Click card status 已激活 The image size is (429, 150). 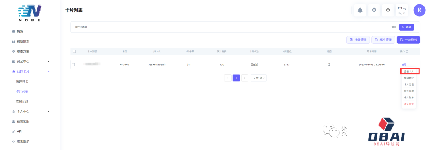[x=254, y=64]
